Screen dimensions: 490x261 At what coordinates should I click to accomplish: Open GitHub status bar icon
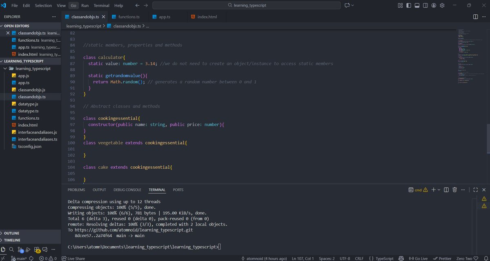(x=401, y=258)
